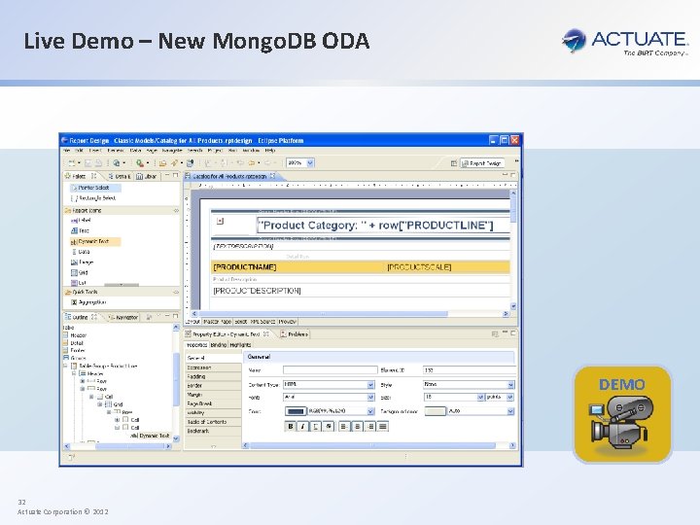Open the Bookmark property category
Viewport: 700px width, 525px height.
(x=213, y=432)
